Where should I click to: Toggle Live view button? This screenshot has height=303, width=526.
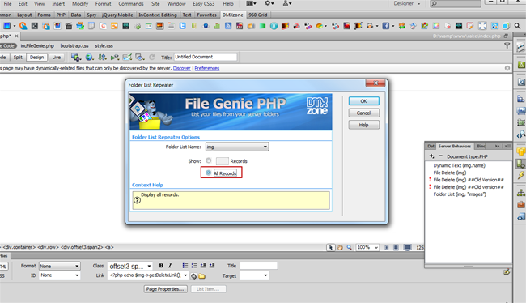[x=57, y=57]
